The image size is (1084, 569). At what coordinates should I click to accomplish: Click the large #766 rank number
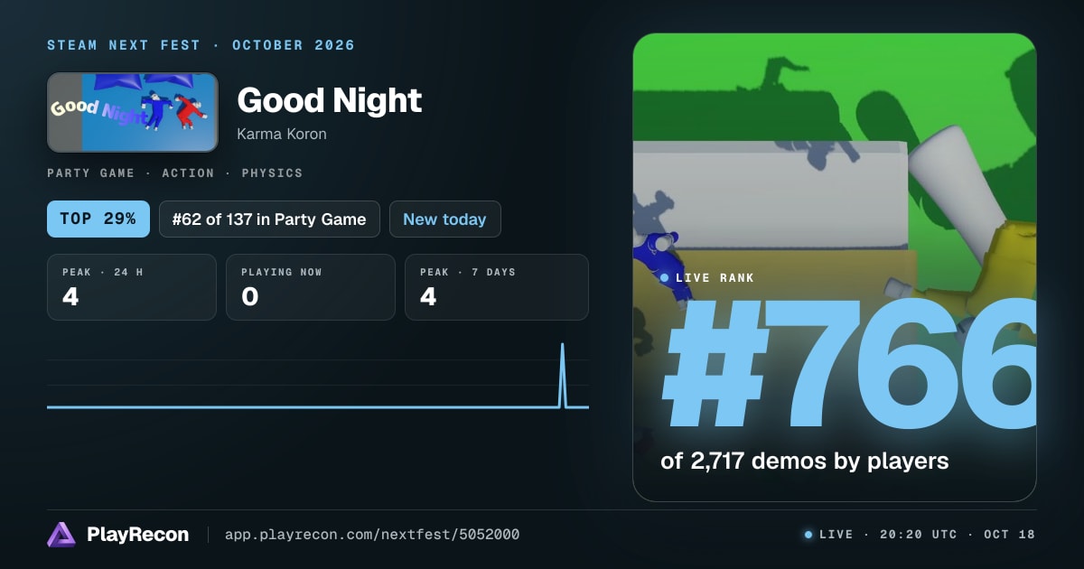click(849, 366)
